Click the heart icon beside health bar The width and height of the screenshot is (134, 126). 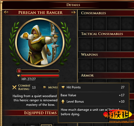18,75
